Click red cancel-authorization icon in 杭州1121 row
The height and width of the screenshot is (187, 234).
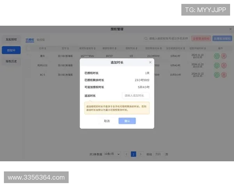pyautogui.click(x=224, y=65)
